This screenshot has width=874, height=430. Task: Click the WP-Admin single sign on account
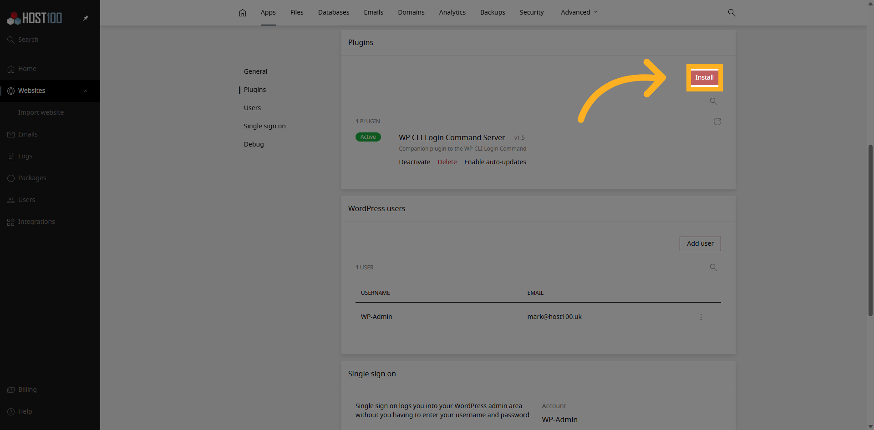tap(559, 420)
